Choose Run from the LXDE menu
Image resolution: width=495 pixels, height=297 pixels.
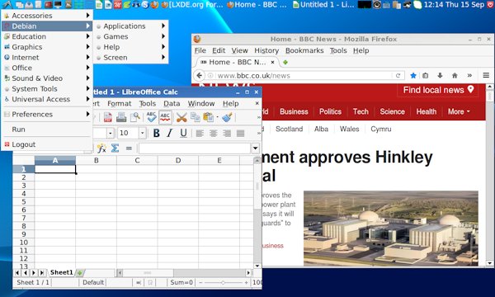tap(47, 130)
